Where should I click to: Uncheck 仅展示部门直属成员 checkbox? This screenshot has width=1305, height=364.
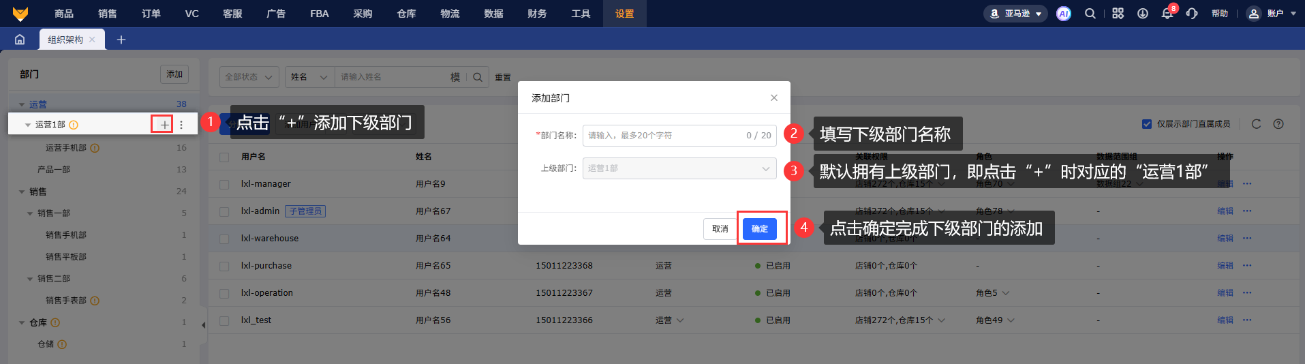pos(1147,124)
